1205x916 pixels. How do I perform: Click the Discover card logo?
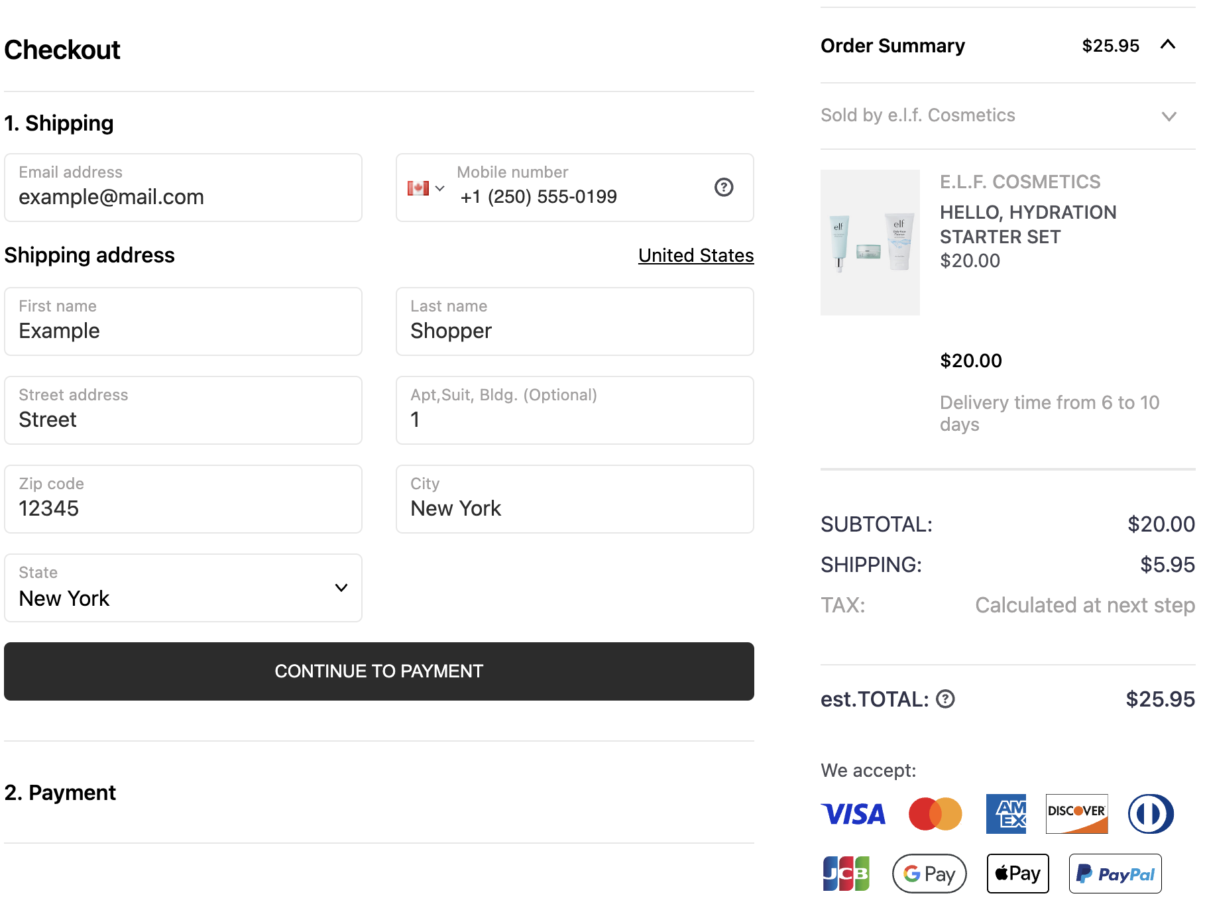click(x=1077, y=814)
